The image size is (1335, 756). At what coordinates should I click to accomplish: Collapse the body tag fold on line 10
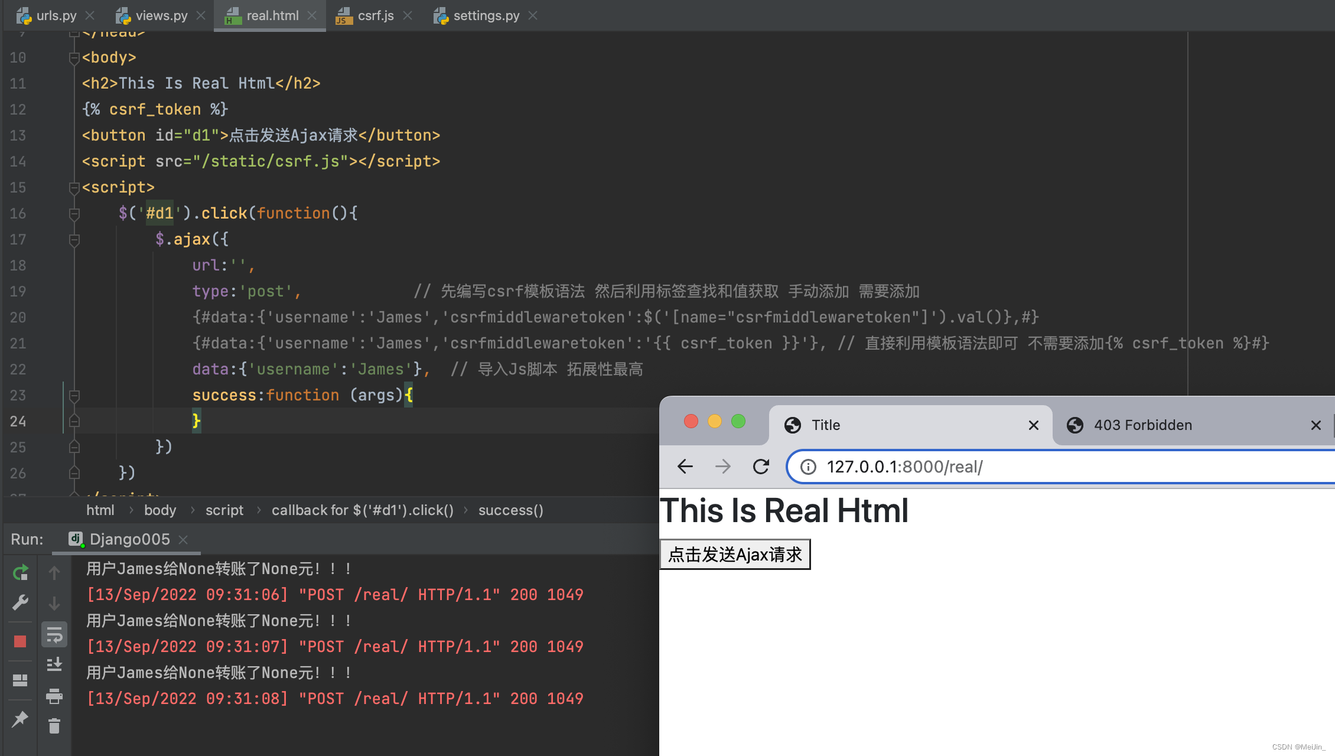coord(74,58)
